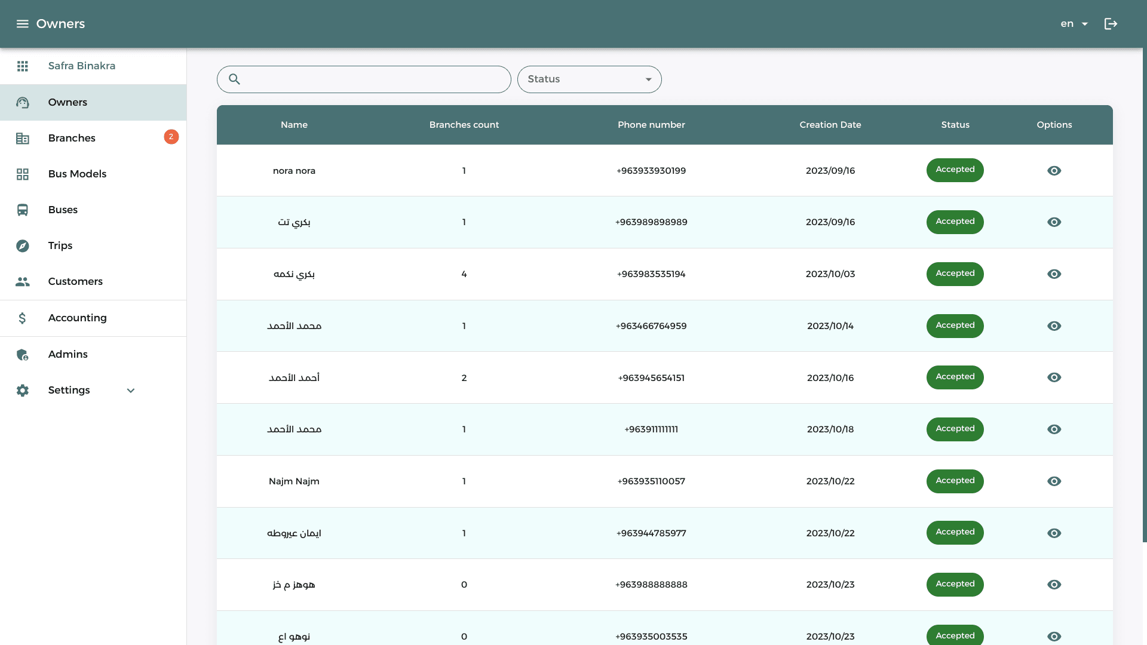This screenshot has width=1147, height=645.
Task: View details for Najm Najm row
Action: (x=1054, y=481)
